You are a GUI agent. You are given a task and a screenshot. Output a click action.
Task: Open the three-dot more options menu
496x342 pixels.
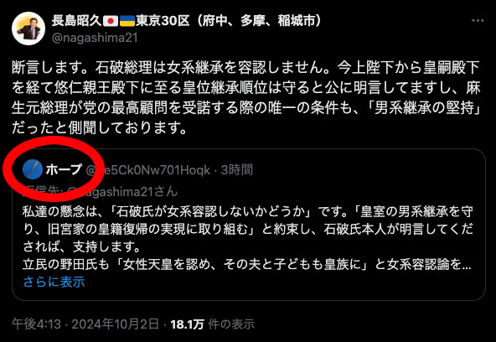point(478,21)
